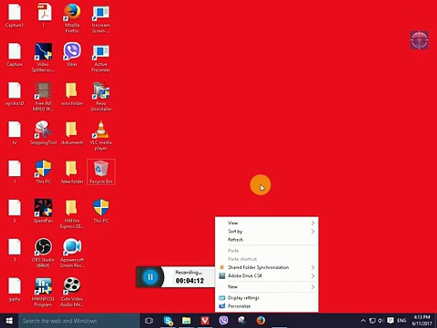Open File Explorer from the taskbar
The height and width of the screenshot is (328, 437).
click(187, 321)
